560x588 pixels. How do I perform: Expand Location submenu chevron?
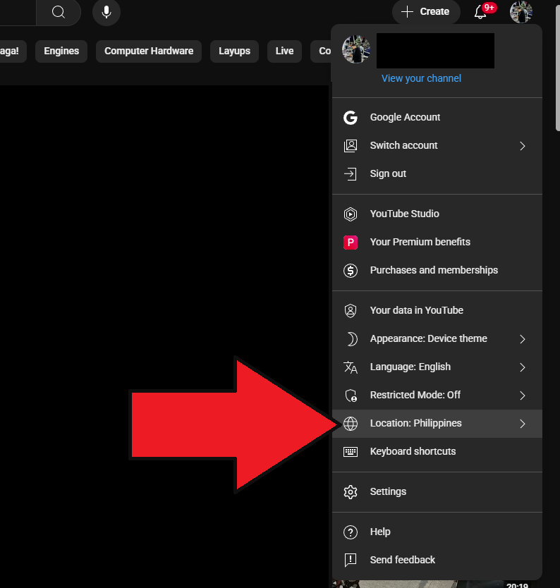tap(523, 424)
